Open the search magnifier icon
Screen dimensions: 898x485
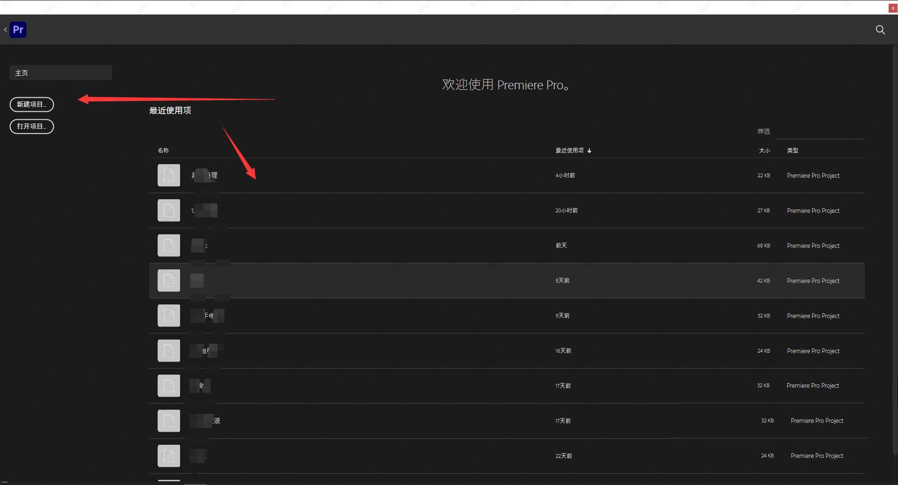click(880, 30)
